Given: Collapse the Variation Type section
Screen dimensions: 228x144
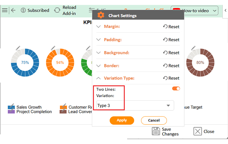Looking at the screenshot, I should point(99,78).
